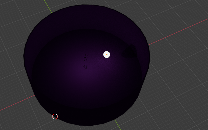Select the small camera object wireframe
The image size is (208, 130).
coord(85,67)
